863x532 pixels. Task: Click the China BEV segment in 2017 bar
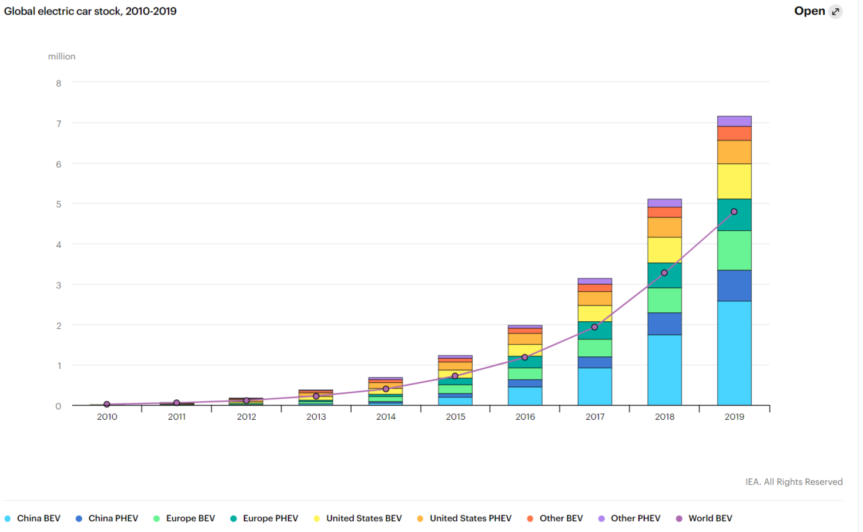pos(595,386)
